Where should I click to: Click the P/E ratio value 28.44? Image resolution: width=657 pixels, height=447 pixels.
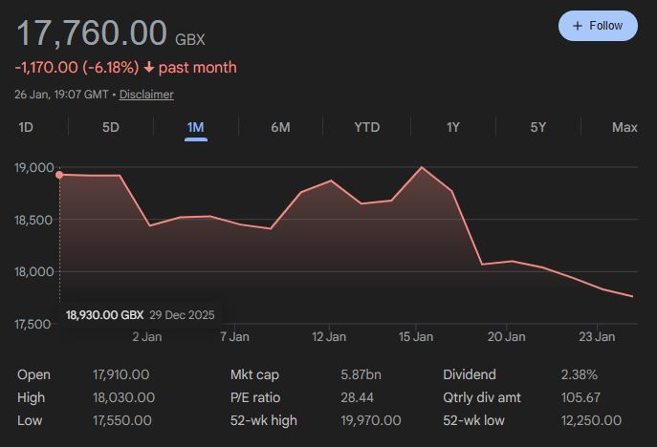tap(358, 397)
